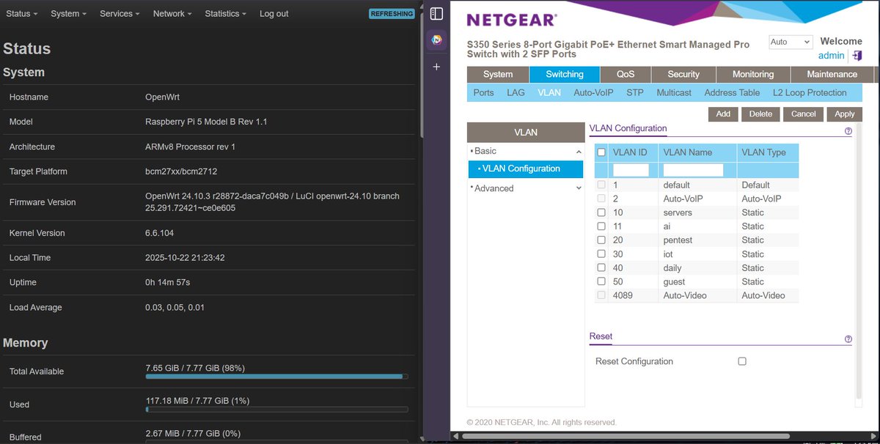Click the Add VLAN button
The height and width of the screenshot is (444, 880).
(723, 114)
